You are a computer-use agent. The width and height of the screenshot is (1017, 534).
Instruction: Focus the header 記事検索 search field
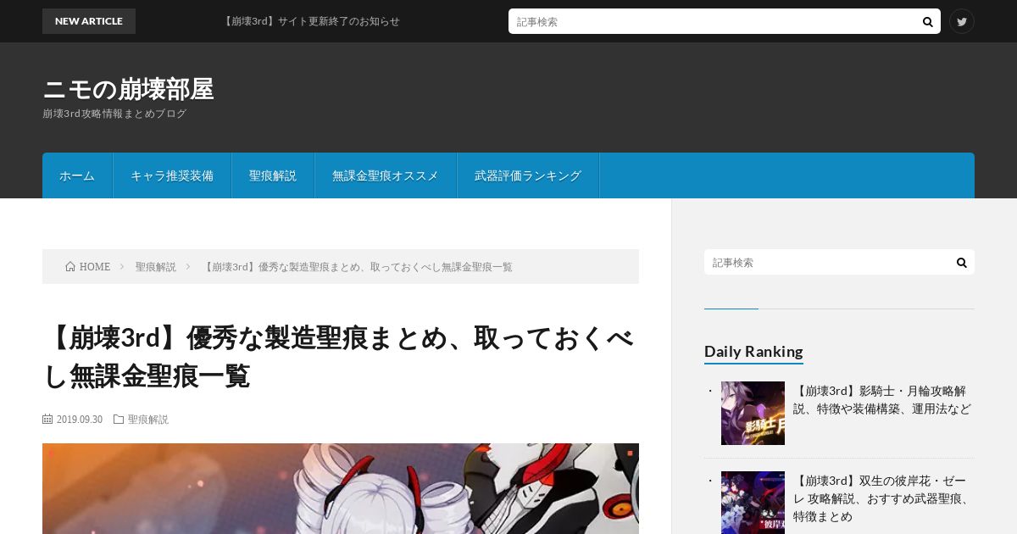click(714, 21)
